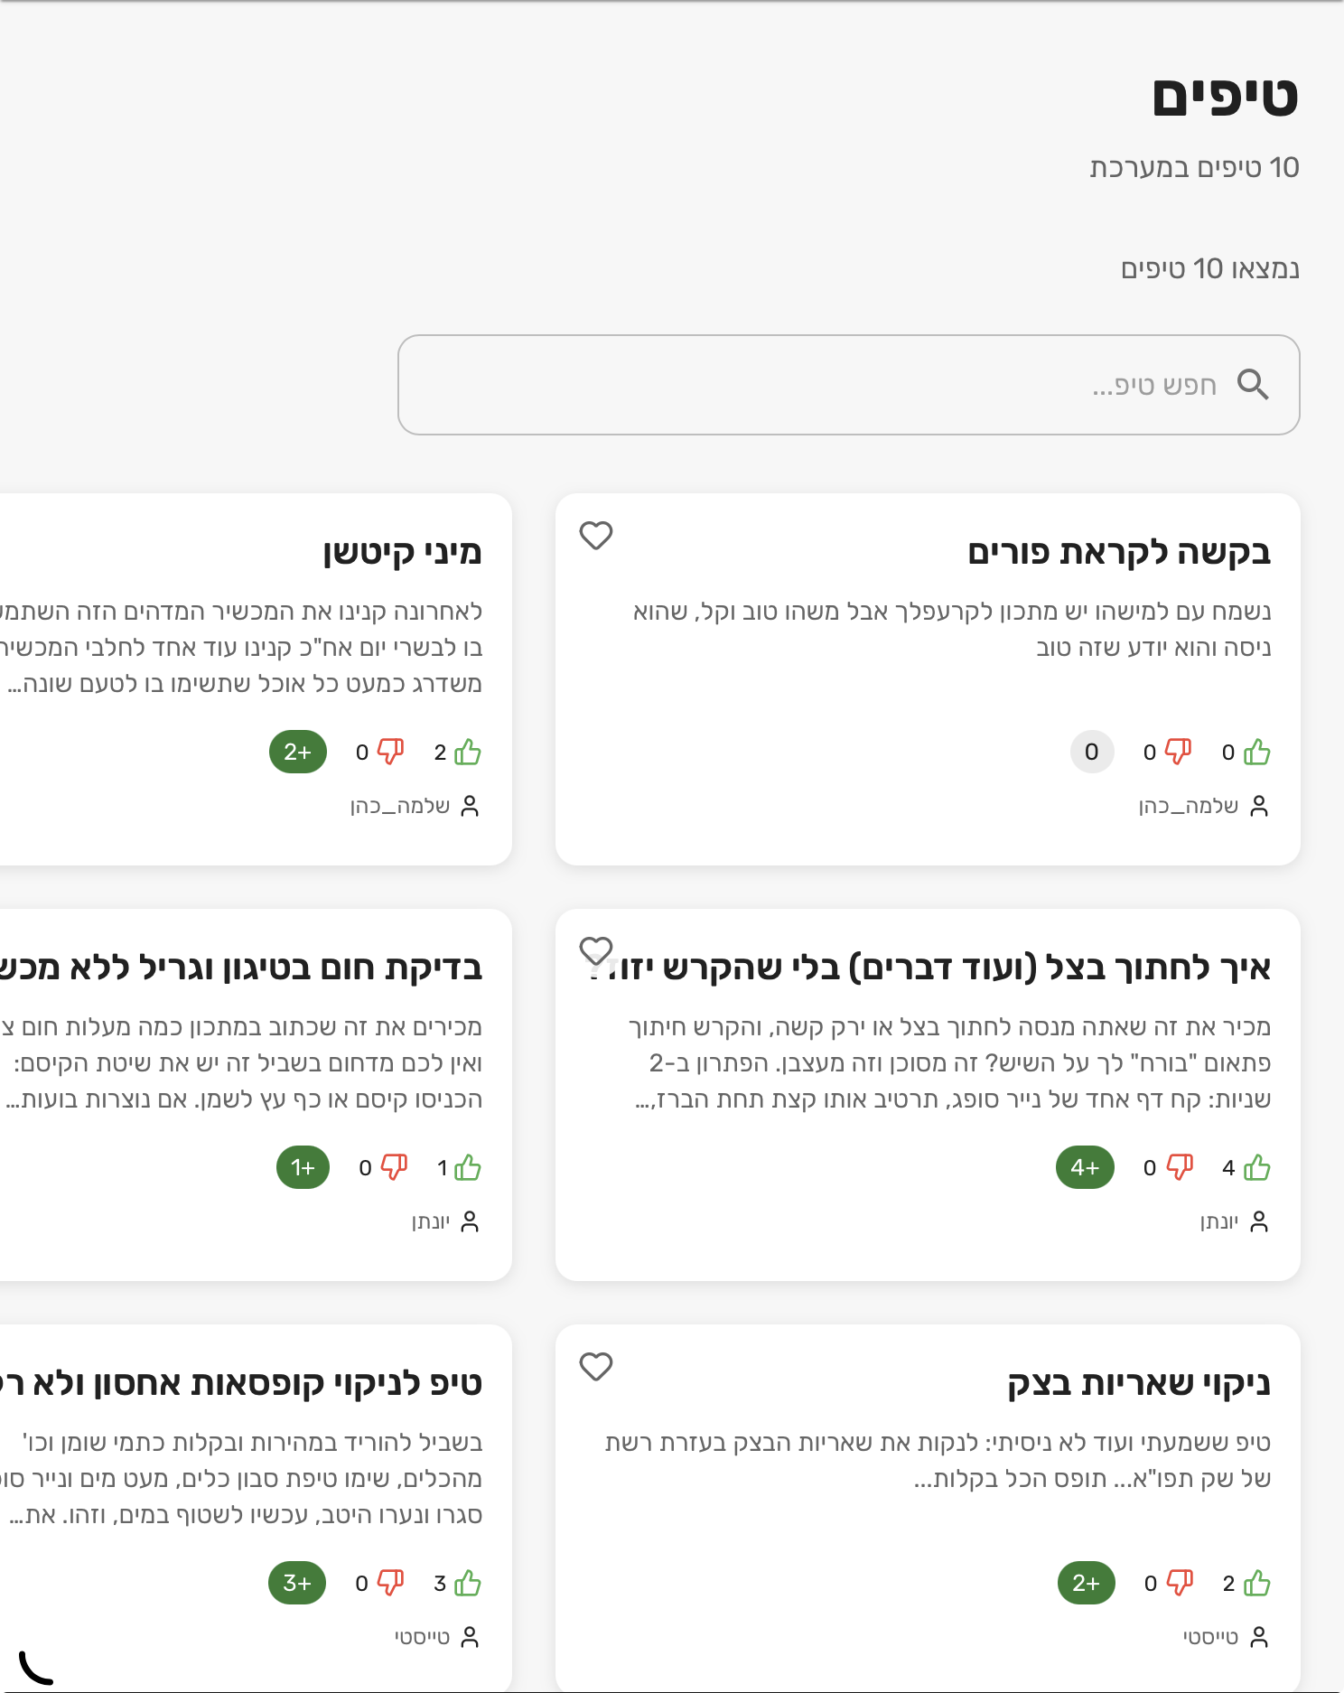The image size is (1344, 1693).
Task: Dislike the storage container cleaning tip
Action: [390, 1584]
